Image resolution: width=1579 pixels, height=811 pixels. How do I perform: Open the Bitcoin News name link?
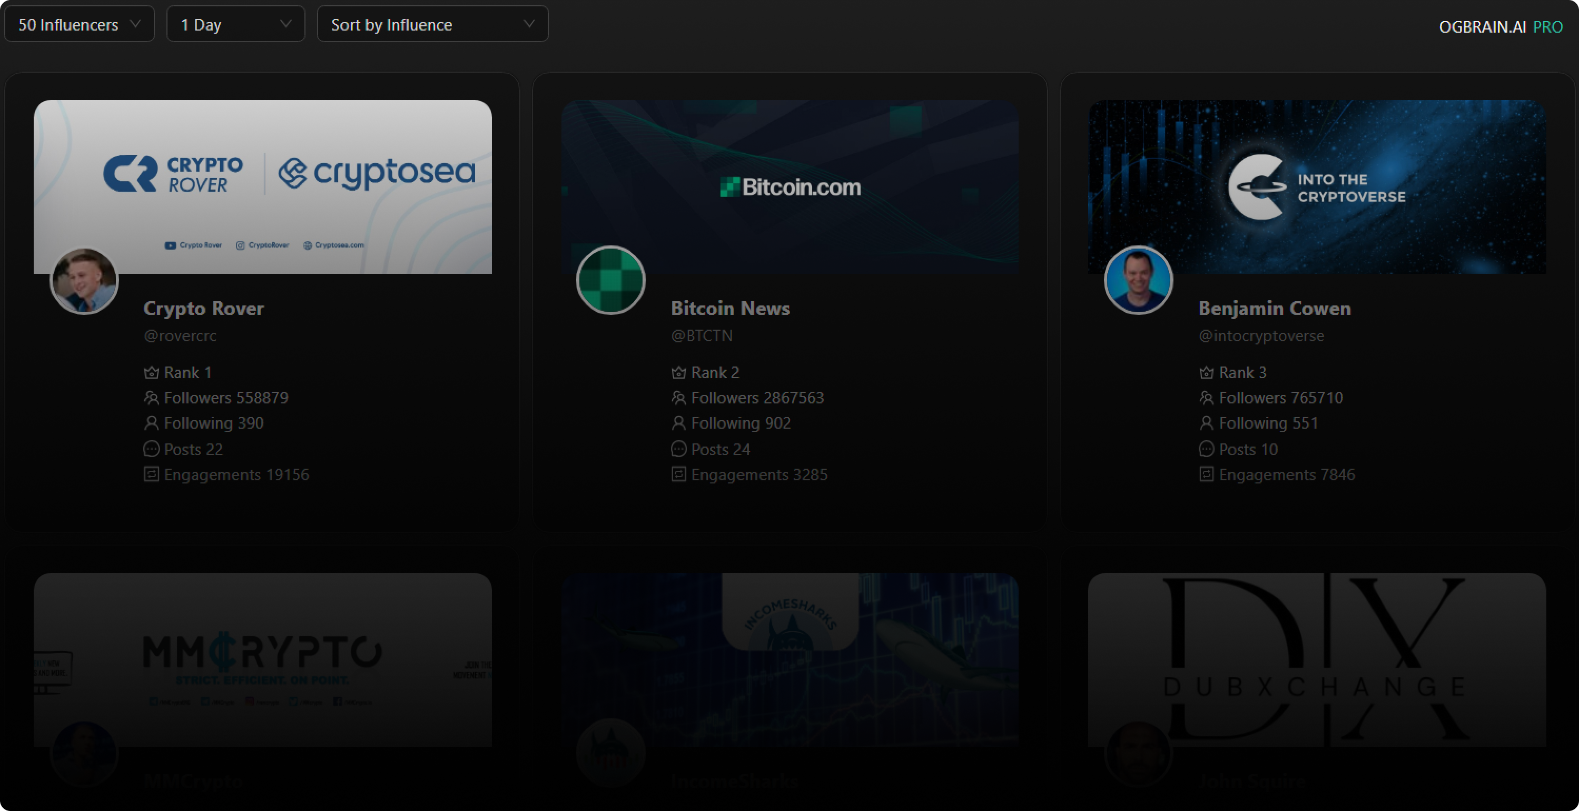730,309
